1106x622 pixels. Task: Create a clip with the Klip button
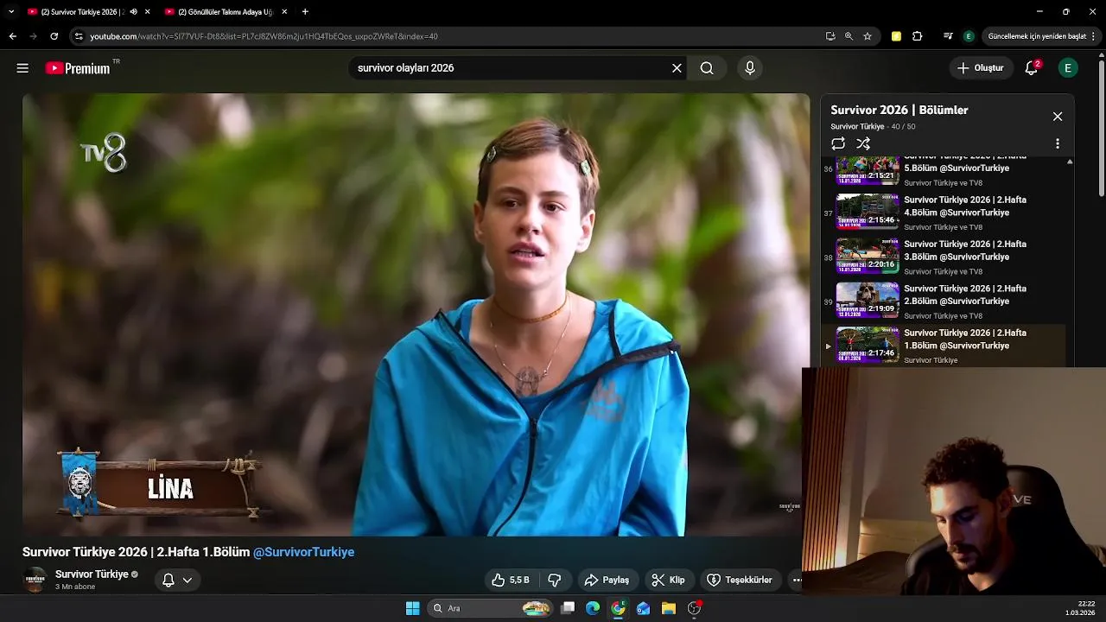click(668, 580)
